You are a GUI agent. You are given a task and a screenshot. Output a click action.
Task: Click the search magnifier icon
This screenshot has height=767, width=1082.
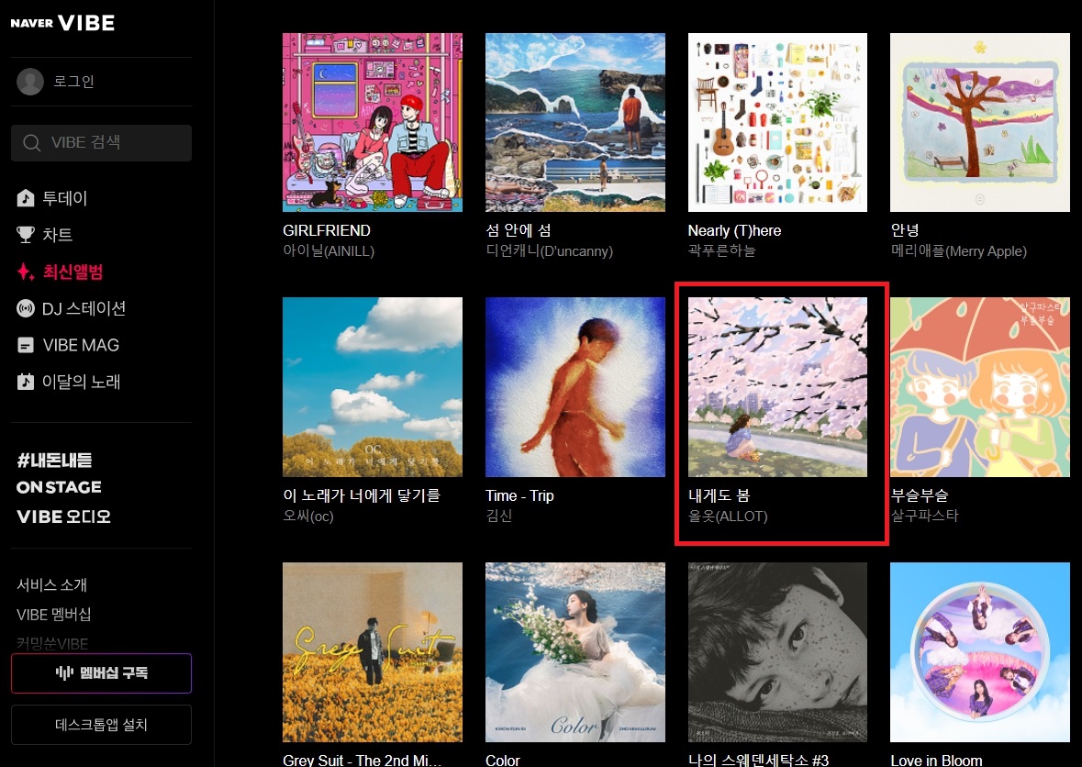[x=32, y=143]
